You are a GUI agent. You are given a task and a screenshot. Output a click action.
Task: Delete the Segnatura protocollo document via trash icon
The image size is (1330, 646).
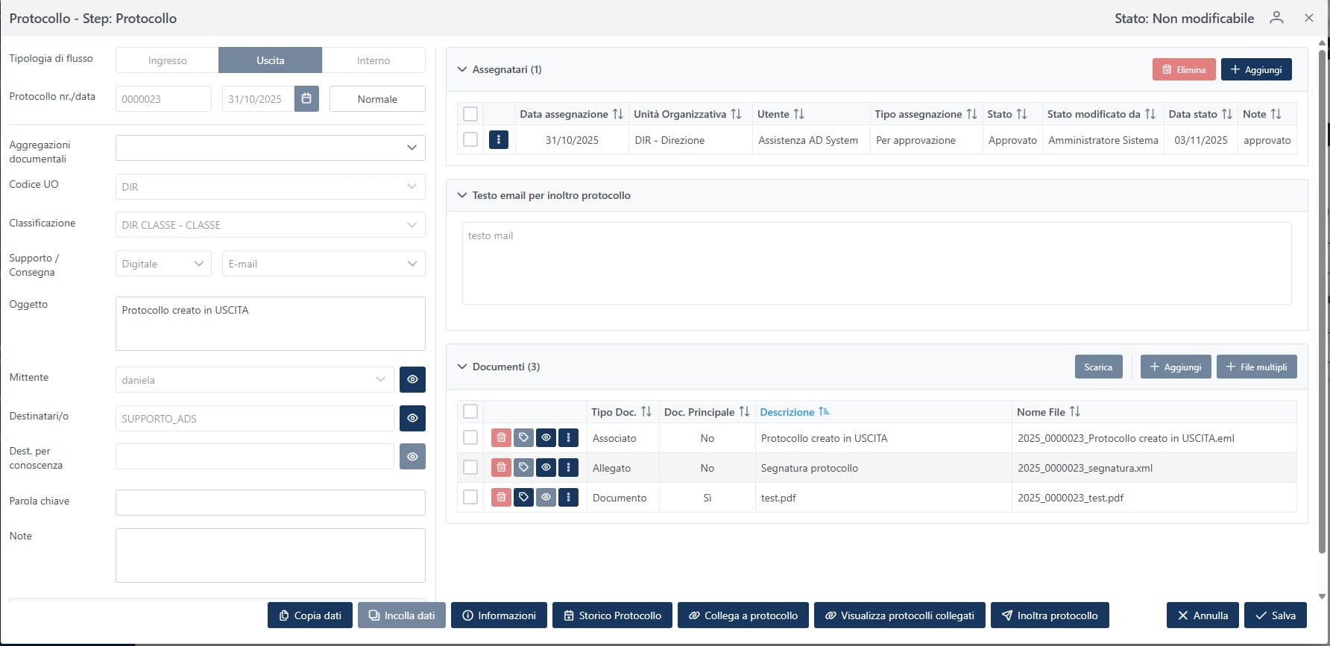501,468
